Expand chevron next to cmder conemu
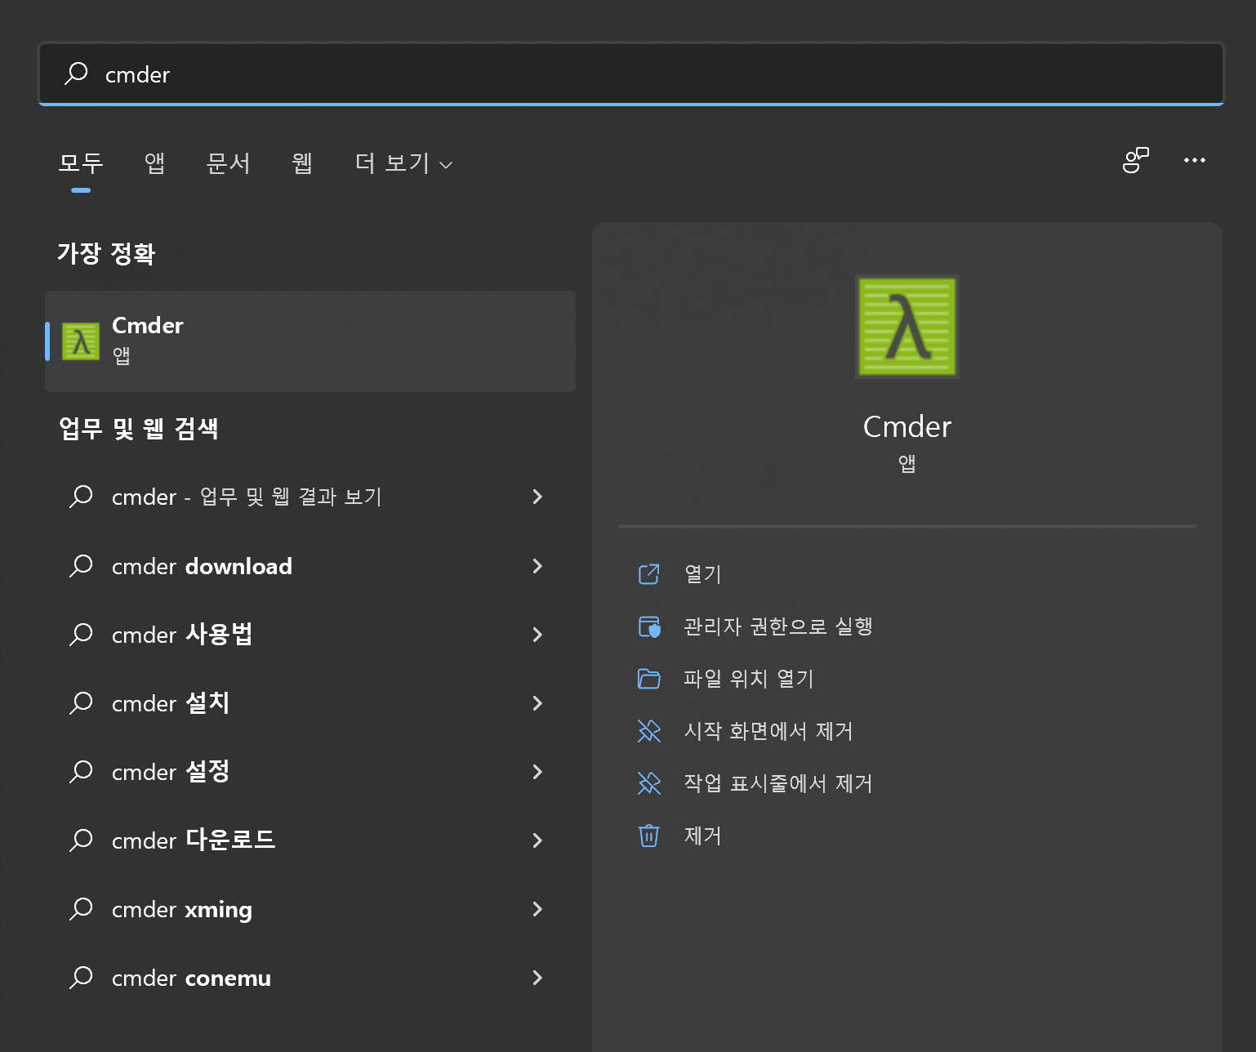This screenshot has width=1256, height=1052. [537, 978]
